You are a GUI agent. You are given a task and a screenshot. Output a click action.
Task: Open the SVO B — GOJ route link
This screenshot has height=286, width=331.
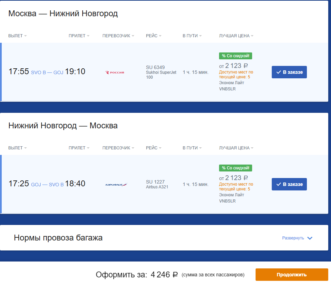coord(47,72)
